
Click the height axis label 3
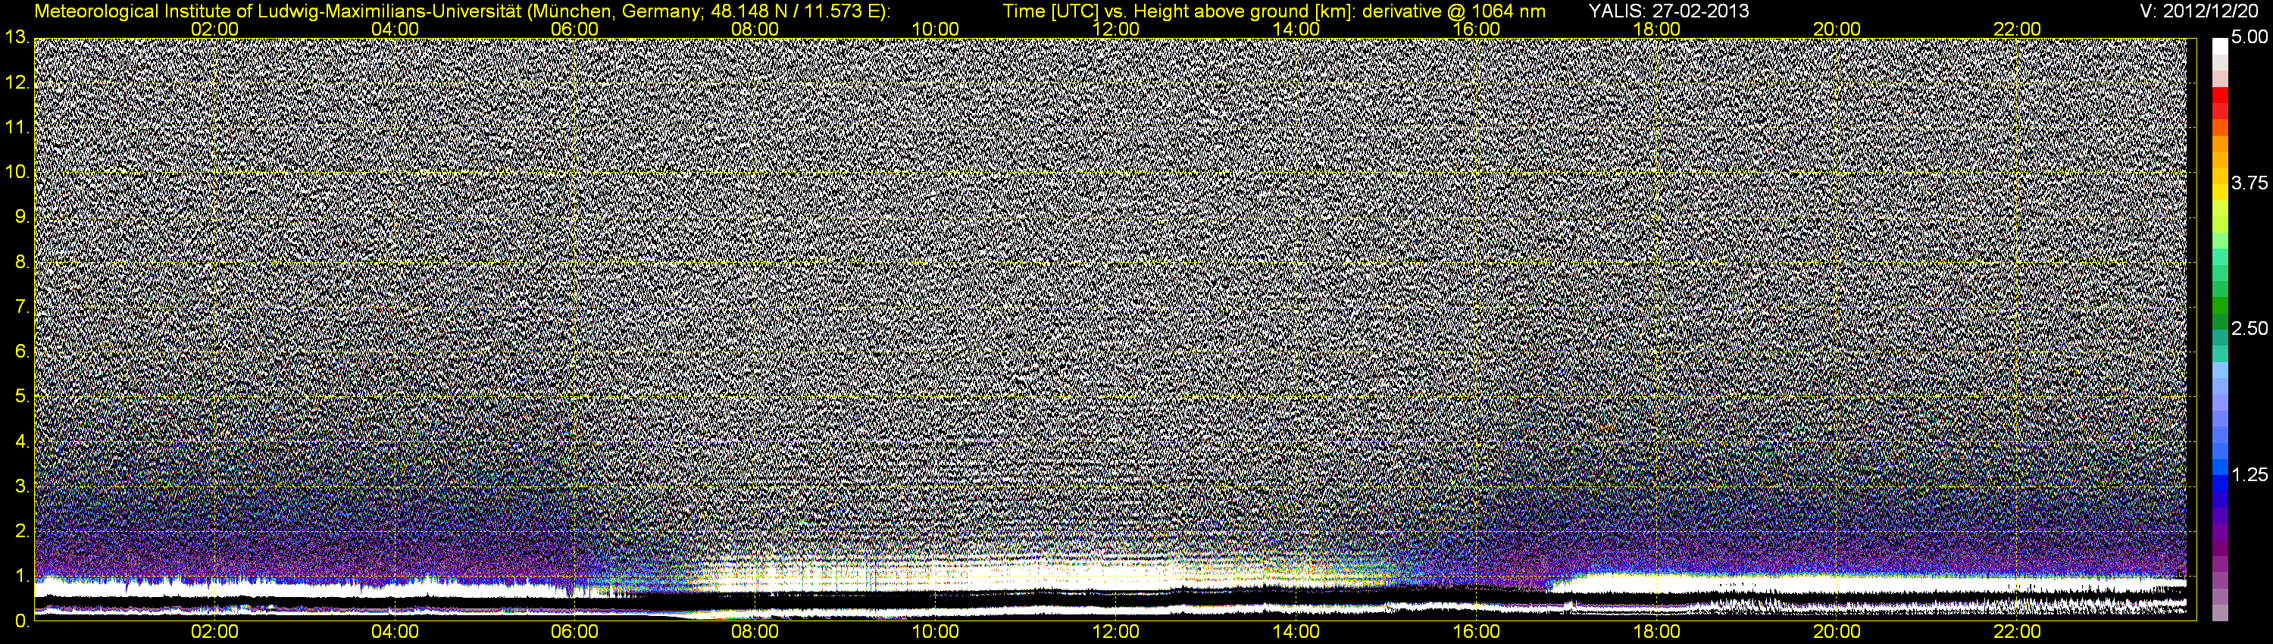pos(21,486)
